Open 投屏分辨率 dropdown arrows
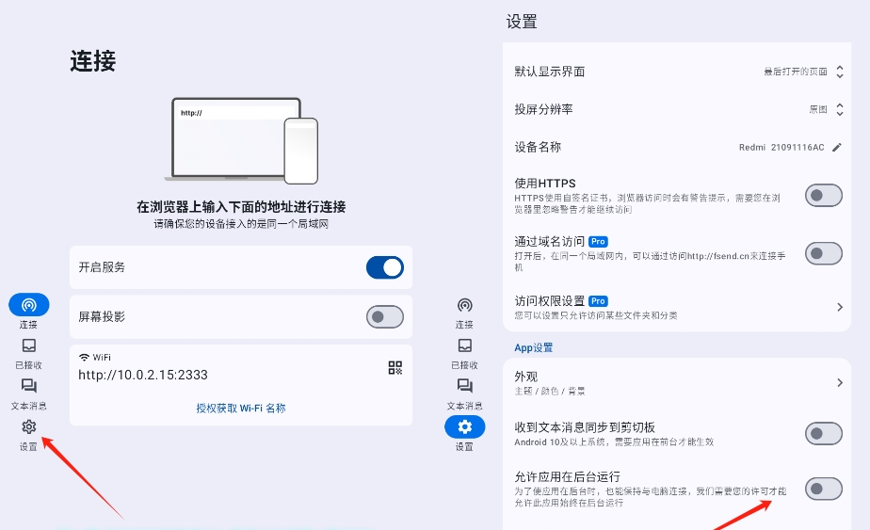Image resolution: width=870 pixels, height=530 pixels. (840, 109)
